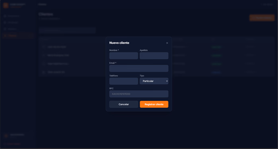The image size is (278, 149).
Task: Select the highlighted orange sidebar item behind the dialog
Action: (18, 36)
